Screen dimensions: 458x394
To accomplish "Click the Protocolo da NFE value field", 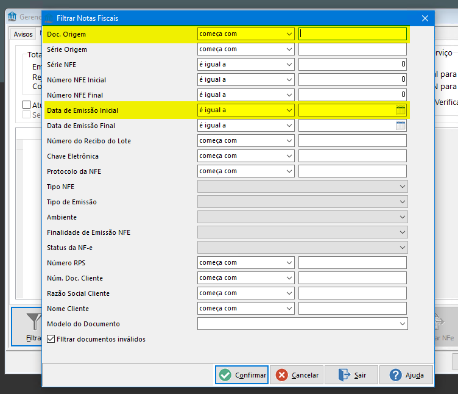I will (x=353, y=171).
